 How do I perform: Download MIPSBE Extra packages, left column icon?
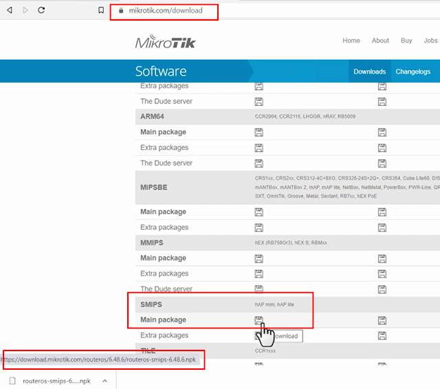coord(258,227)
